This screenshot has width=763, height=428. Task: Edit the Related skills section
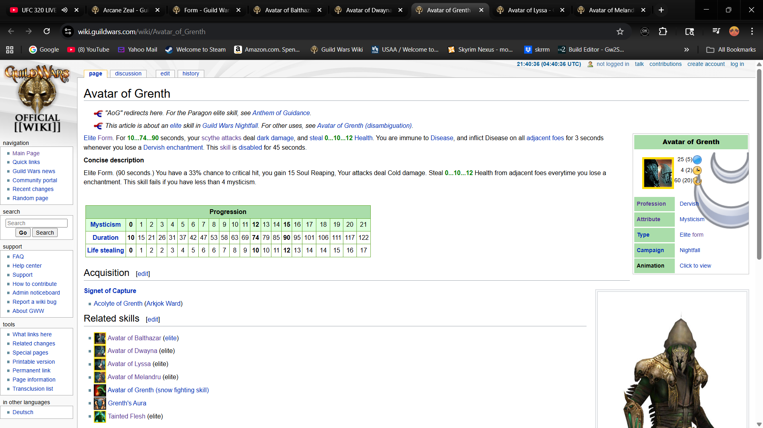point(153,320)
